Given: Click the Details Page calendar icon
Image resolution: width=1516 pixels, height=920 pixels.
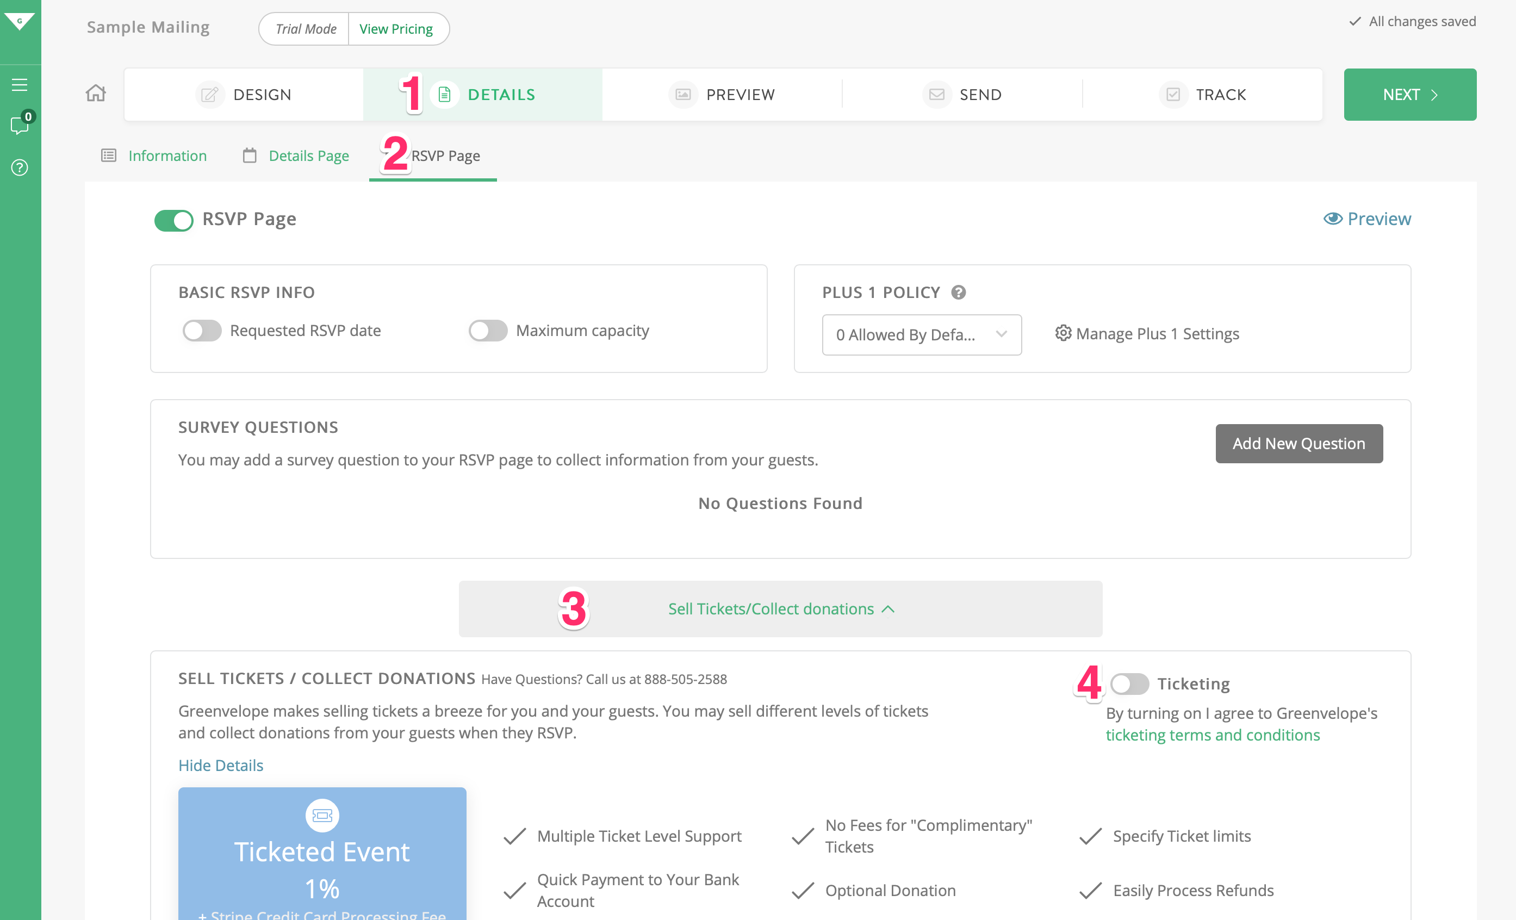Looking at the screenshot, I should (249, 156).
